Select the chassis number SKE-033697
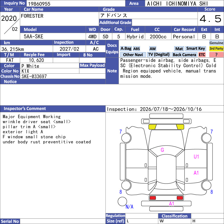 (x=34, y=76)
